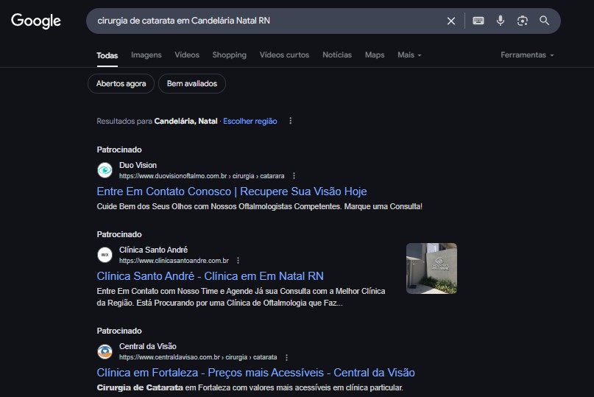
Task: Open three-dot menu beside Duo Vision URL
Action: [294, 176]
